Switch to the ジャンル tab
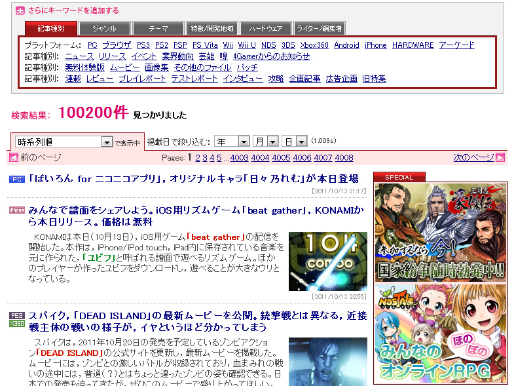Screen dimensions: 514x386 [x=105, y=29]
